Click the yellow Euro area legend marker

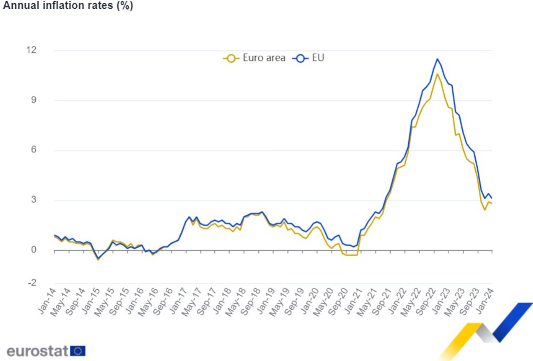pyautogui.click(x=231, y=59)
